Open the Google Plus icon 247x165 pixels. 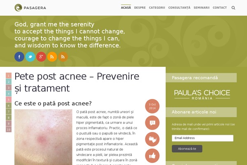point(41,57)
